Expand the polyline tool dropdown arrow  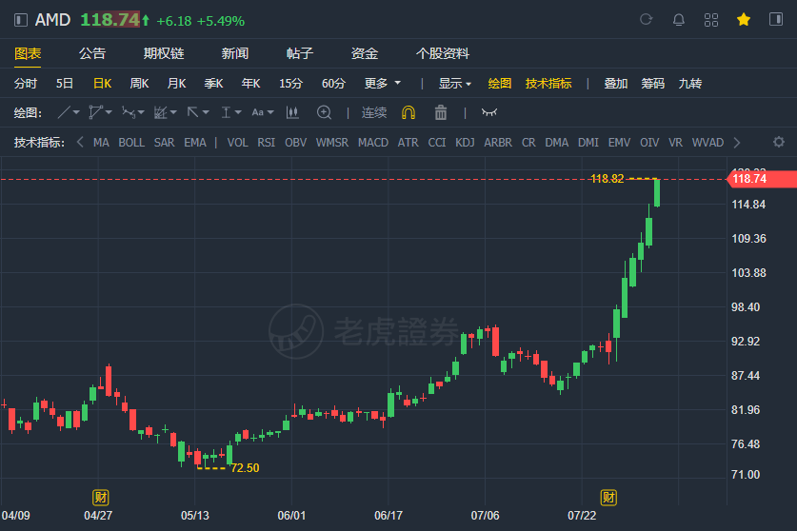pos(109,112)
